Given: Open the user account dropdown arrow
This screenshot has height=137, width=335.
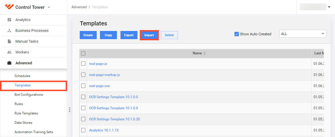Looking at the screenshot, I should (329, 7).
